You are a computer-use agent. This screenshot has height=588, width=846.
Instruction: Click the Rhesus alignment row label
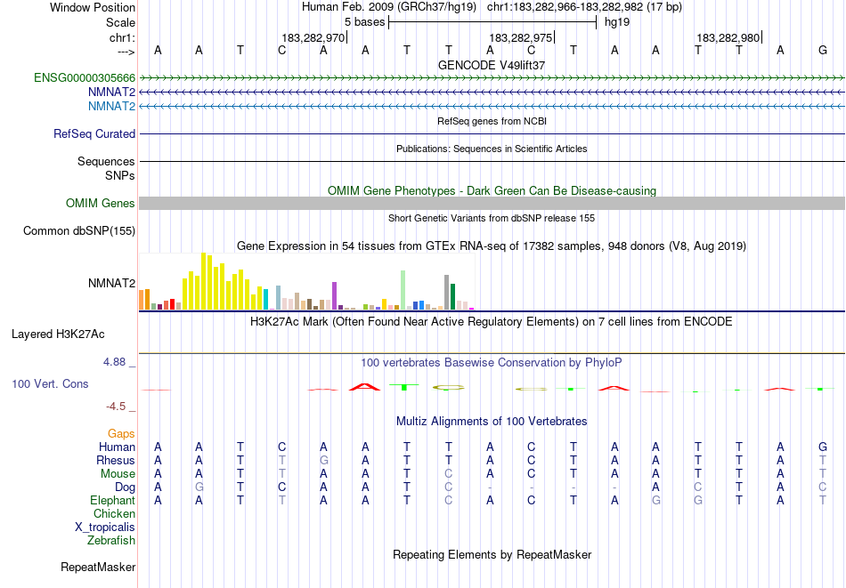click(116, 461)
